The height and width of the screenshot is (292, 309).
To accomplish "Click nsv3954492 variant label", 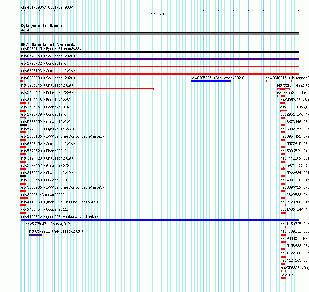I will click(295, 136).
